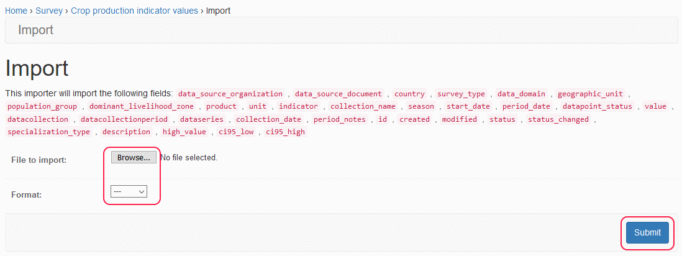Select the ci95_high field tag
Viewport: 682px width, 256px height.
pyautogui.click(x=285, y=132)
